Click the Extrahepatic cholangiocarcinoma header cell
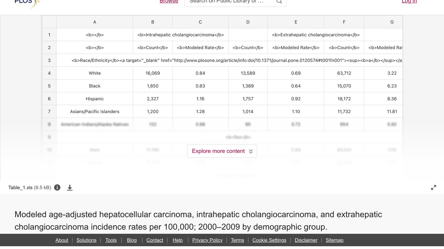Viewport: 444px width, 249px height. (316, 35)
